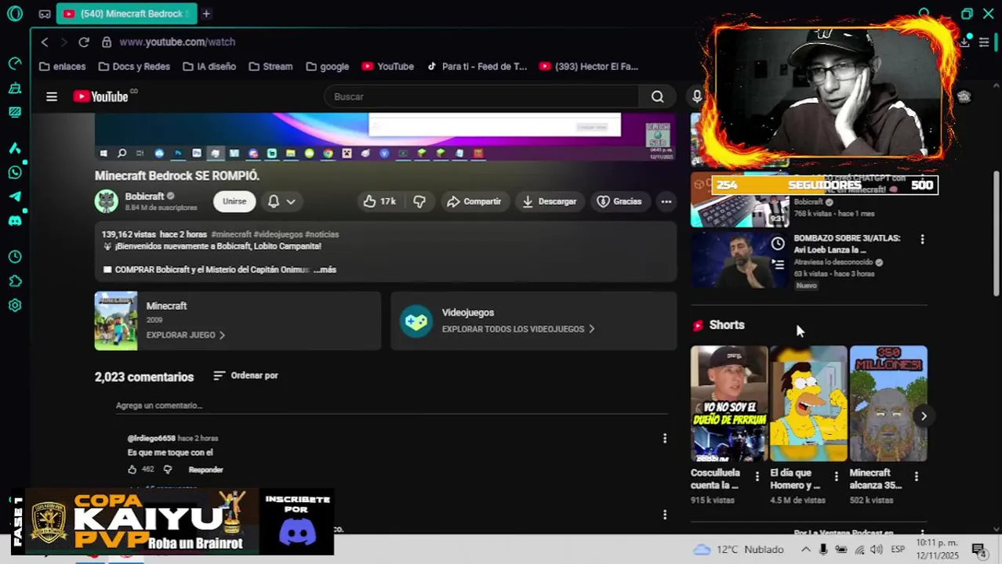This screenshot has width=1002, height=564.
Task: Open the YouTube bookmark
Action: (387, 67)
